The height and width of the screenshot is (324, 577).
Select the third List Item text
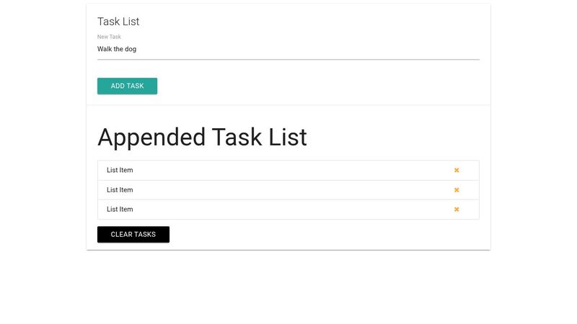point(120,210)
